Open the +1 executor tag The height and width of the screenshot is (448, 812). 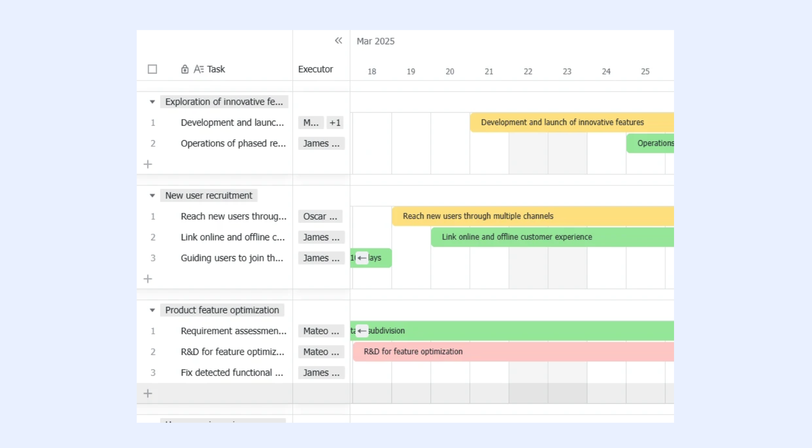coord(335,122)
